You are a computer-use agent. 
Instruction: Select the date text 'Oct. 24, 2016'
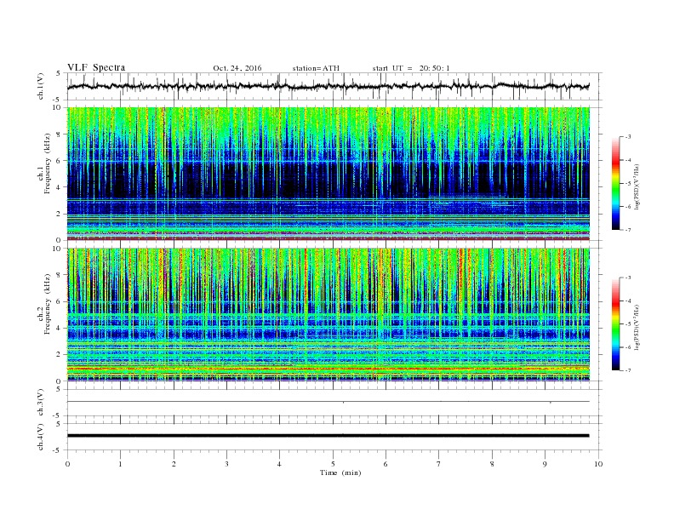click(x=237, y=68)
